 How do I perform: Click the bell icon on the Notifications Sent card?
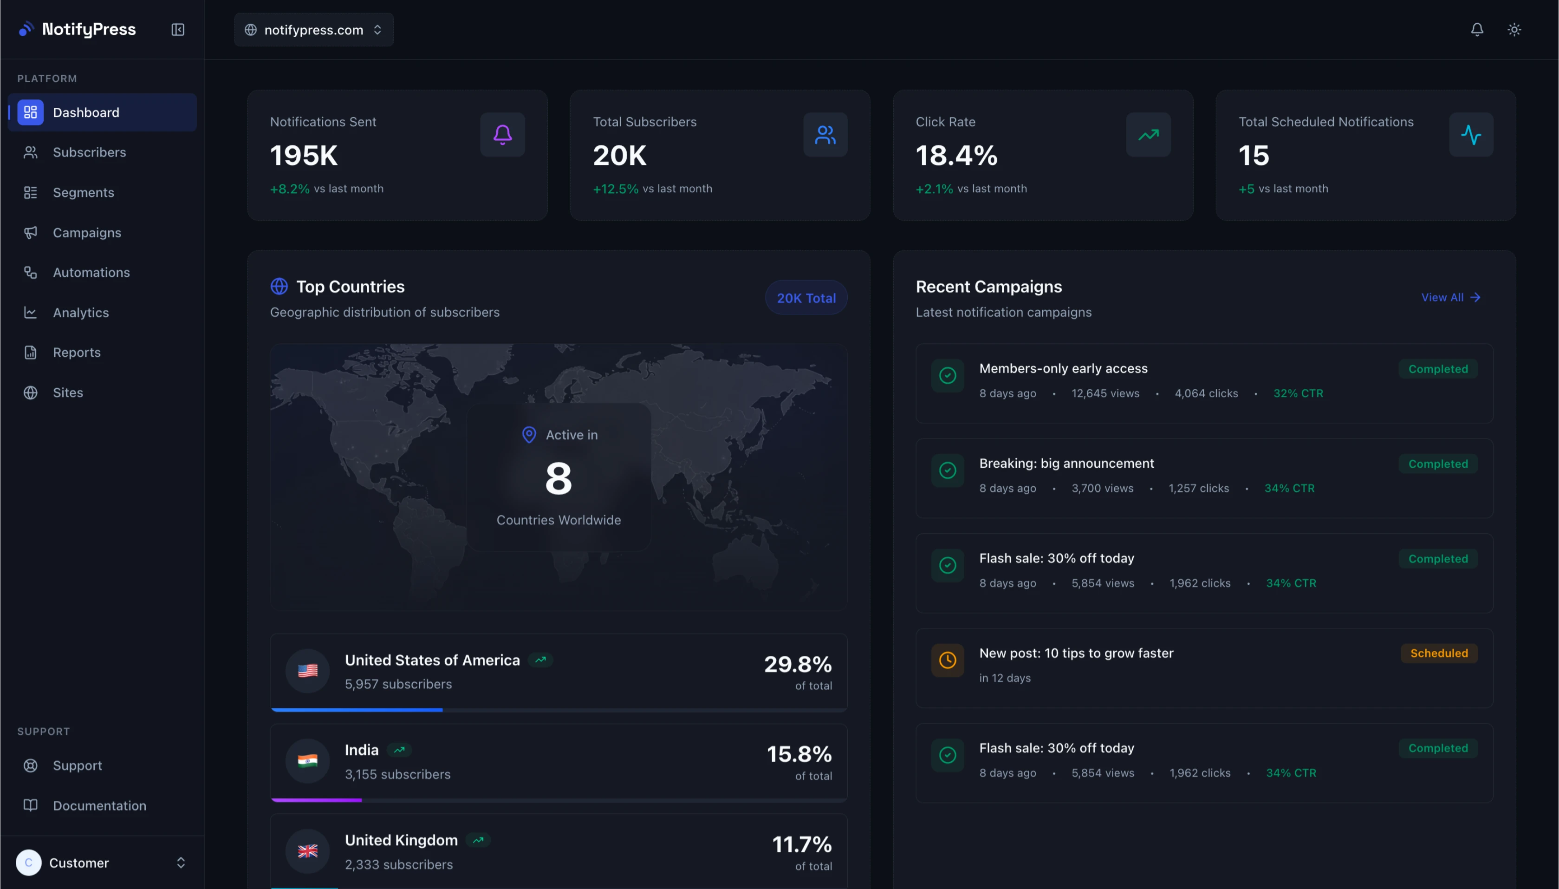pos(502,134)
